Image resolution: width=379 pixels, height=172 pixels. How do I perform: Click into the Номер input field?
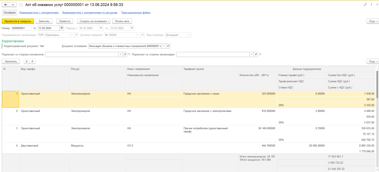coord(21,28)
